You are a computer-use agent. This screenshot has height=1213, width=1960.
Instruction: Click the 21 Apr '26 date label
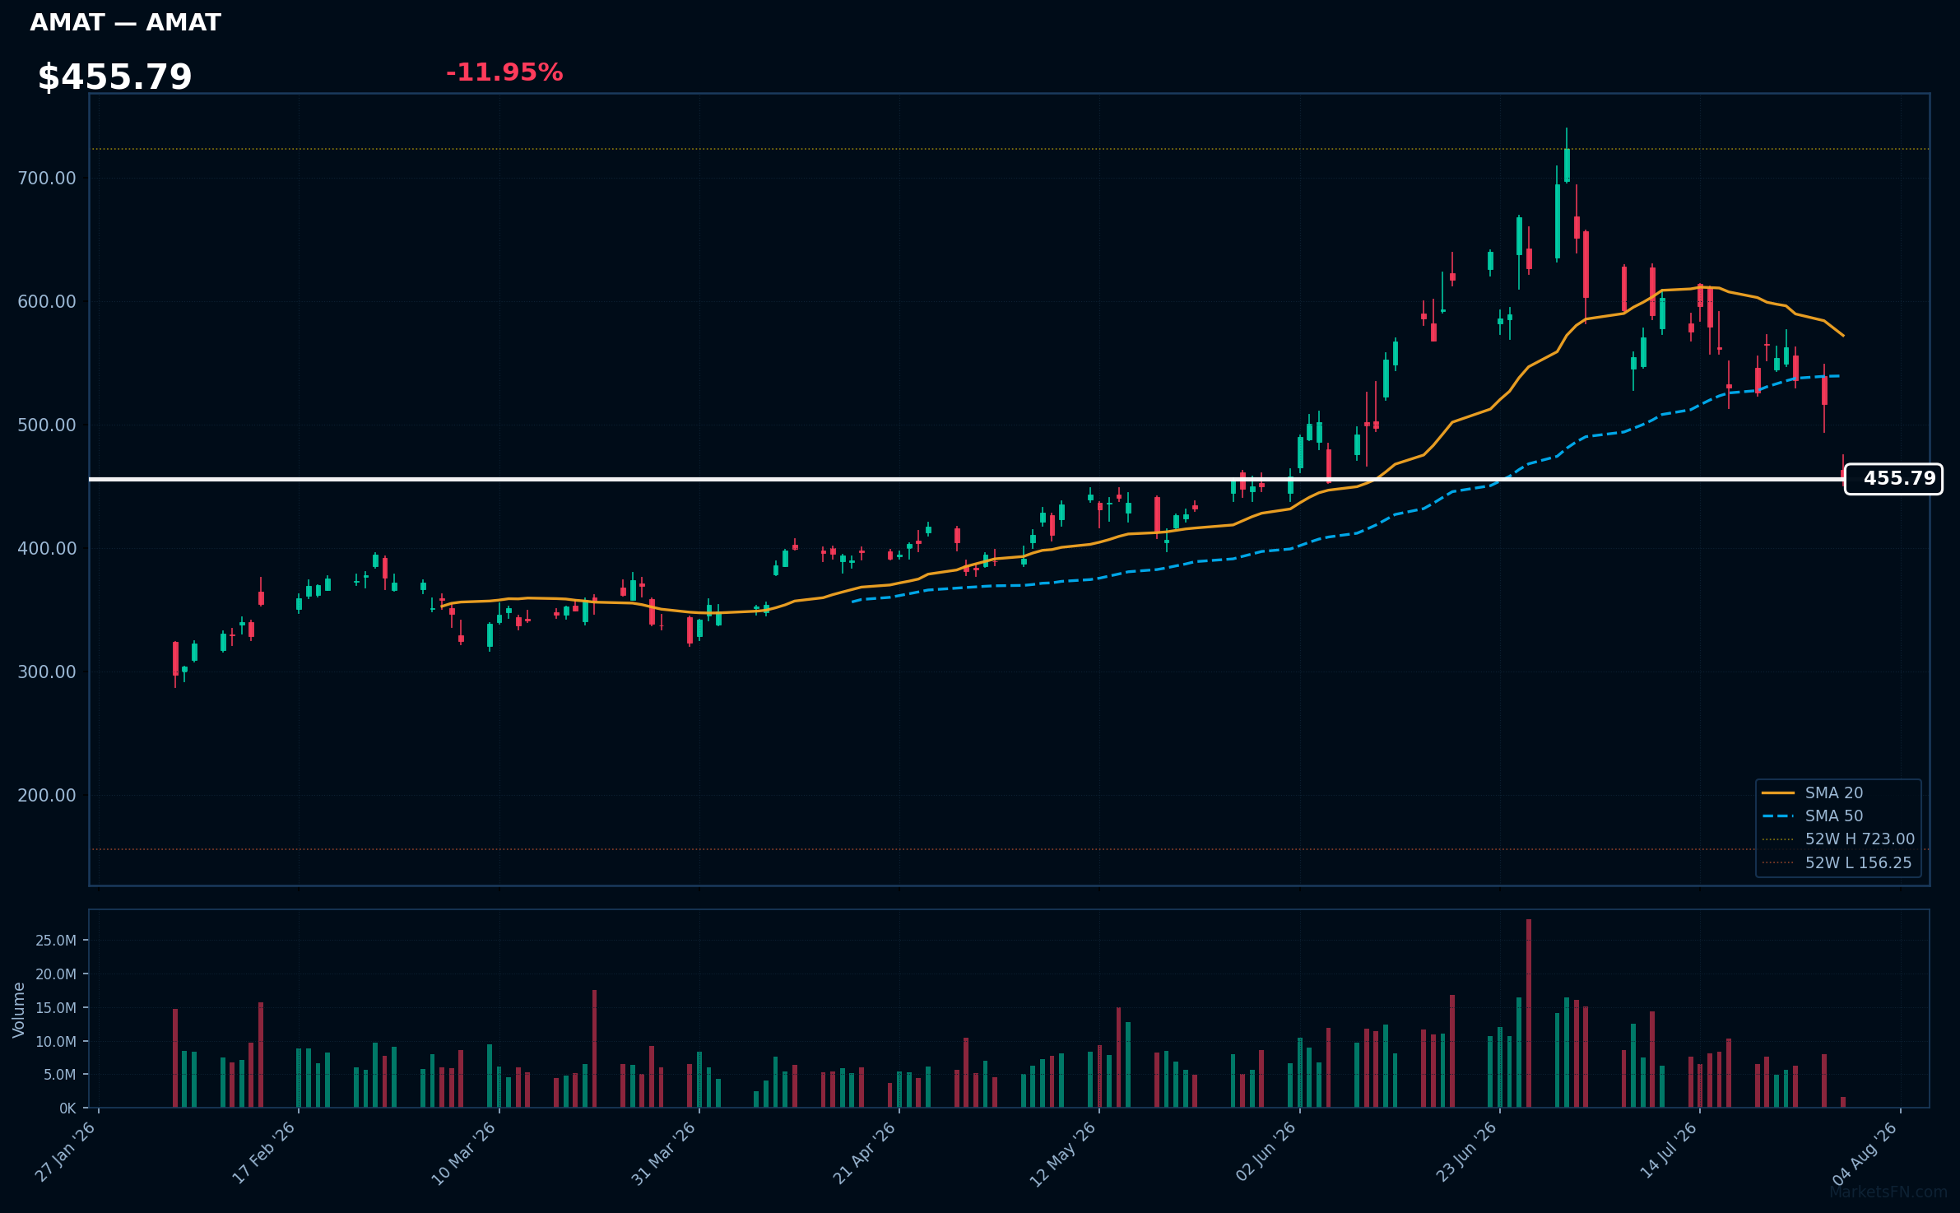pyautogui.click(x=865, y=1152)
